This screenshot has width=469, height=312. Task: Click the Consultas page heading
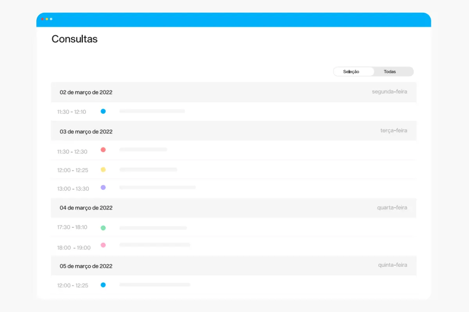click(x=75, y=39)
